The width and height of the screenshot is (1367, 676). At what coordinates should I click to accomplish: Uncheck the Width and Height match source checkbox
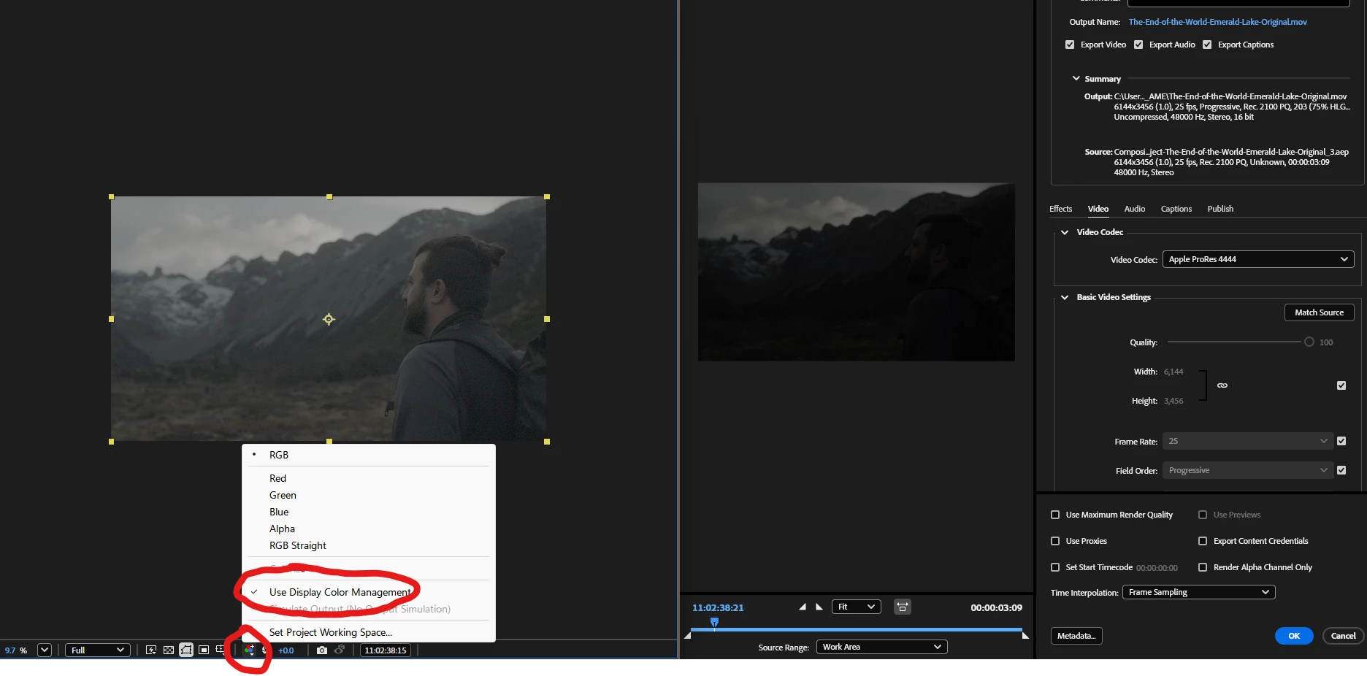pyautogui.click(x=1341, y=385)
